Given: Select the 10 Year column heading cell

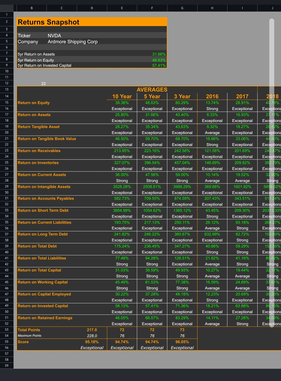Looking at the screenshot, I should pos(122,96).
